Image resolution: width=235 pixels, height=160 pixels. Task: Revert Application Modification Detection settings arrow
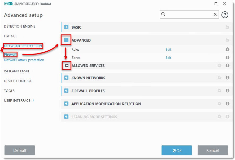[x=220, y=104]
